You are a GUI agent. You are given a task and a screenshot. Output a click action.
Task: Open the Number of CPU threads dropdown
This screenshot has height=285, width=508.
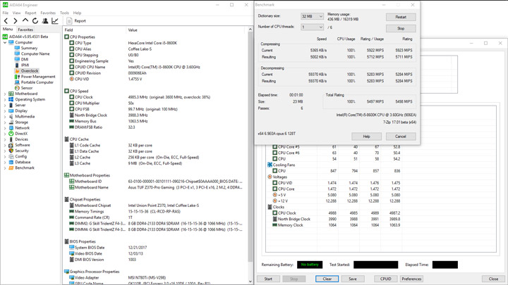312,27
